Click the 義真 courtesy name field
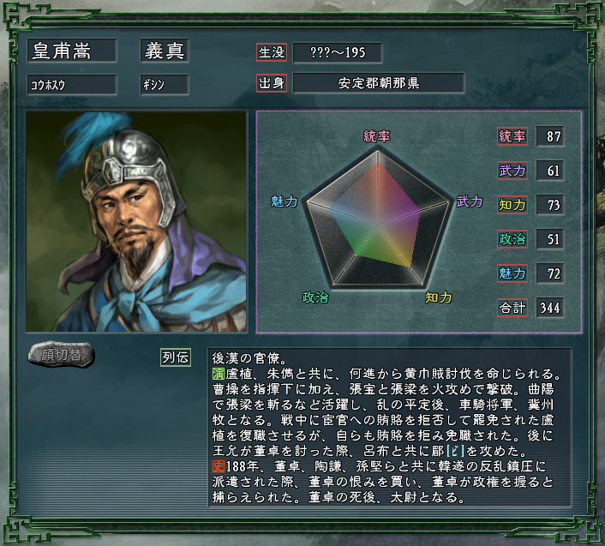The width and height of the screenshot is (605, 546). click(165, 51)
